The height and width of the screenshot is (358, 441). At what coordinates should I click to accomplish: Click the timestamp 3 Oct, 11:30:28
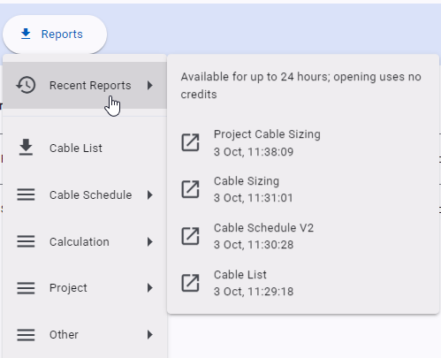254,245
